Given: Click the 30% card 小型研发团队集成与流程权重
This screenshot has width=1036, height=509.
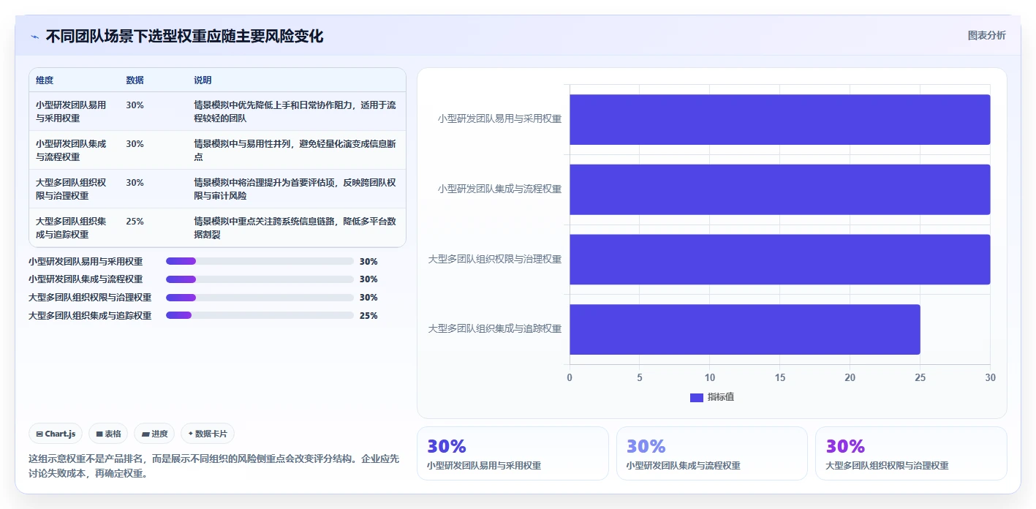Looking at the screenshot, I should click(712, 453).
